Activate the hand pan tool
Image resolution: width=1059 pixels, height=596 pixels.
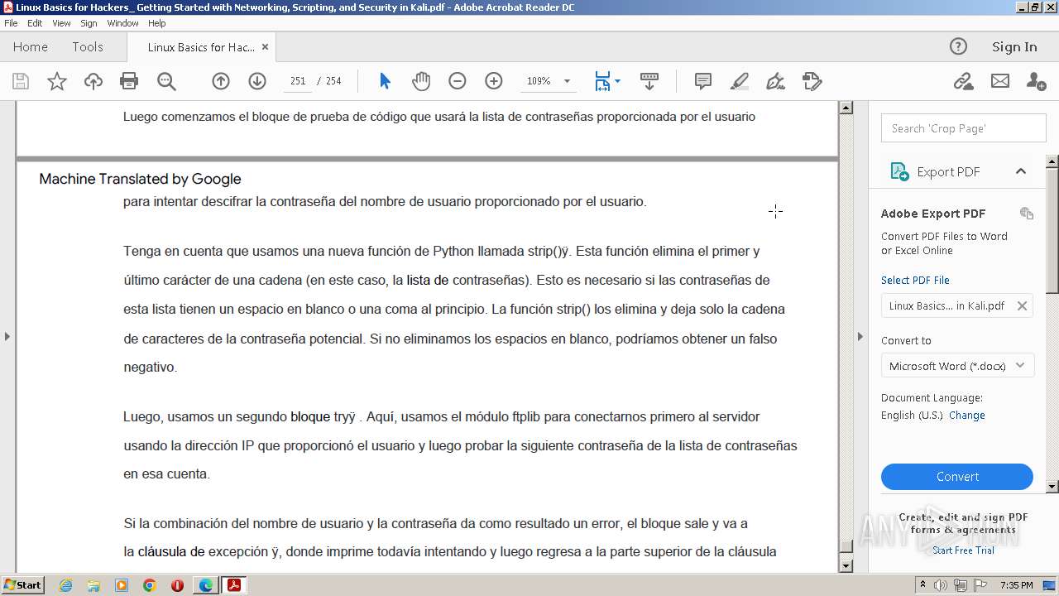tap(421, 81)
